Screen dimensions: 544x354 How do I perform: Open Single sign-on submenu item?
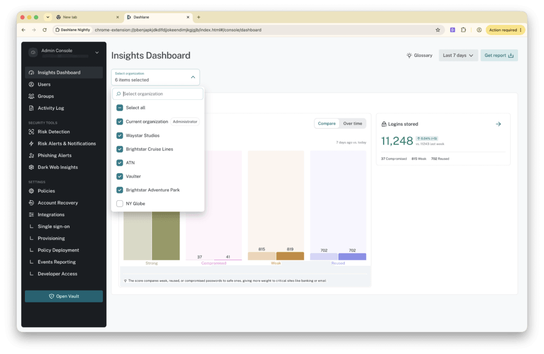click(64, 226)
